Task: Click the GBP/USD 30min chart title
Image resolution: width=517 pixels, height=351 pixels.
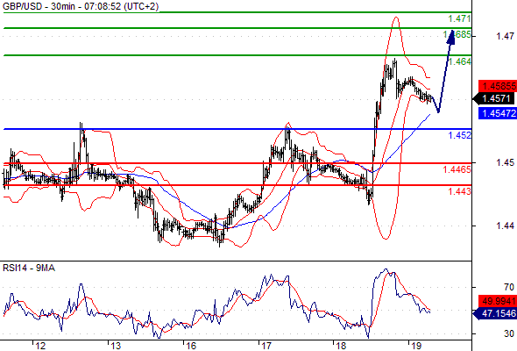Action: [81, 6]
